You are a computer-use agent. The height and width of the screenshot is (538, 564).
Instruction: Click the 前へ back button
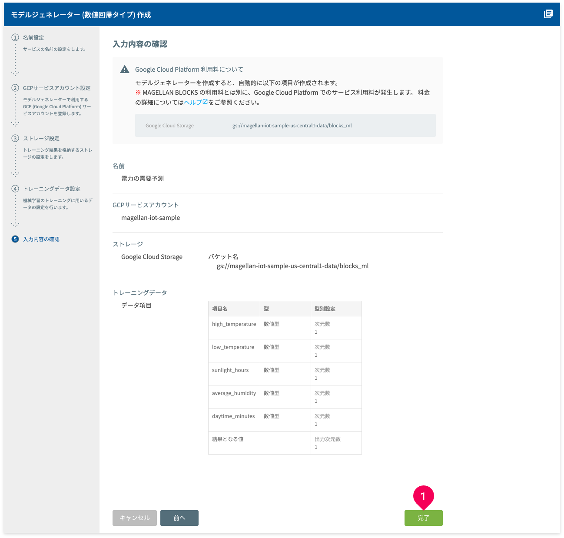(179, 518)
